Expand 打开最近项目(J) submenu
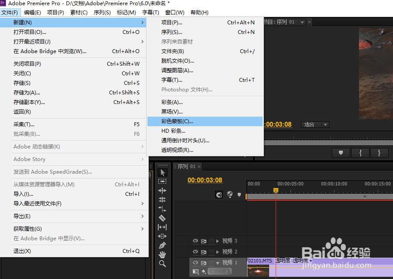The image size is (393, 279). point(74,41)
